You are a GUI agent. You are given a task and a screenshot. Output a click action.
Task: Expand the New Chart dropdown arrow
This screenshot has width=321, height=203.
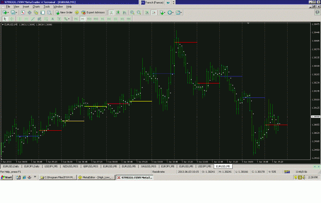click(8, 13)
